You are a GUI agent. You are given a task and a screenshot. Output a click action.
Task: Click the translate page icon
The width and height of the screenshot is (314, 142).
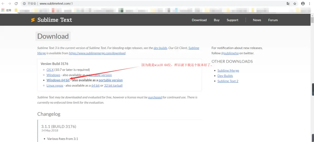pyautogui.click(x=288, y=4)
